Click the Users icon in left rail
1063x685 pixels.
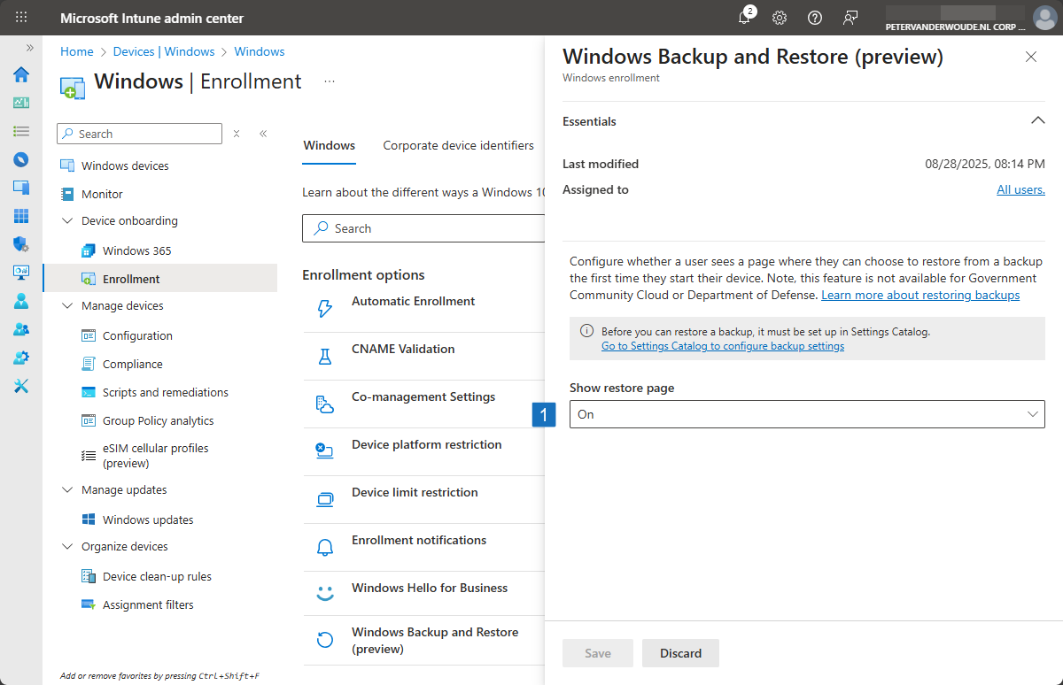(x=21, y=301)
